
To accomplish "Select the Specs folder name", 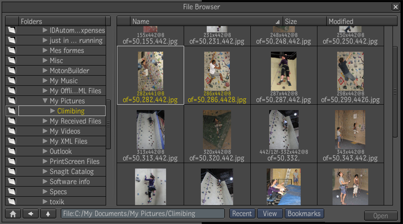I will [x=58, y=192].
